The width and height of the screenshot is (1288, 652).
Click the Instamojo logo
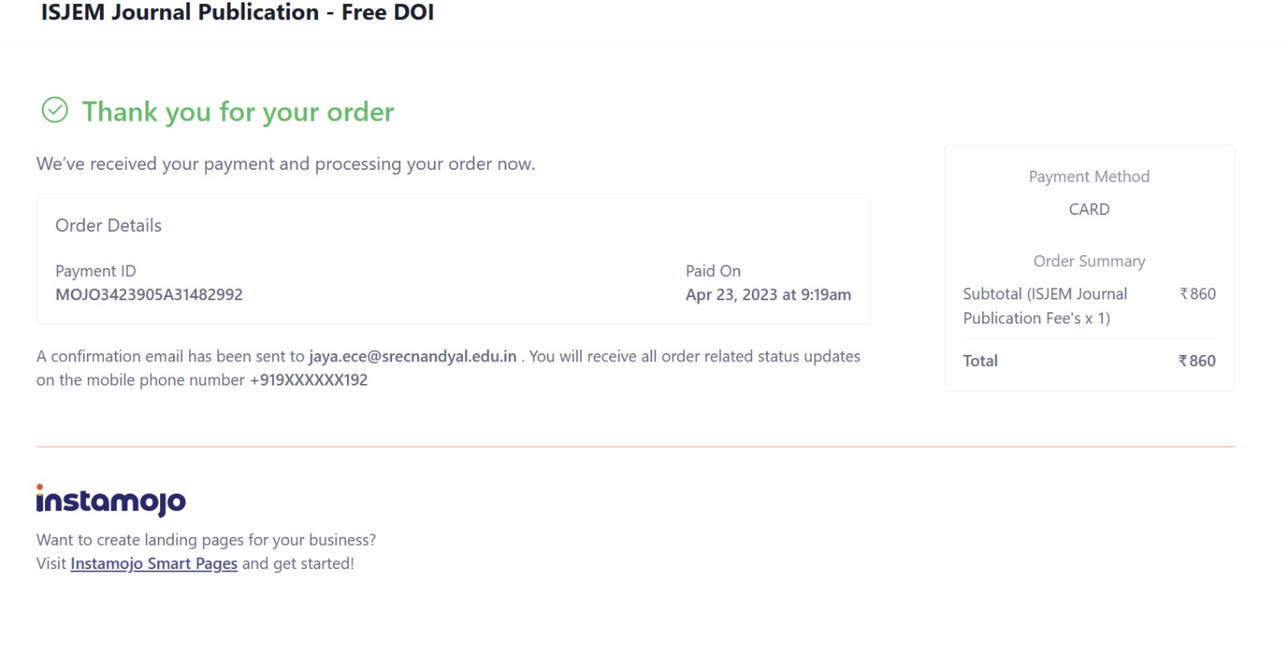(111, 501)
